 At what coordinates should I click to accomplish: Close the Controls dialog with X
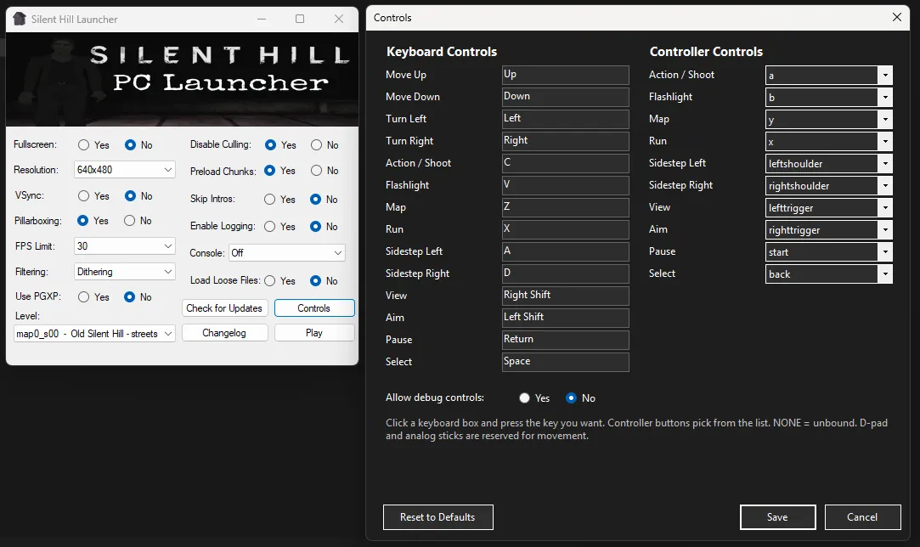click(x=896, y=17)
